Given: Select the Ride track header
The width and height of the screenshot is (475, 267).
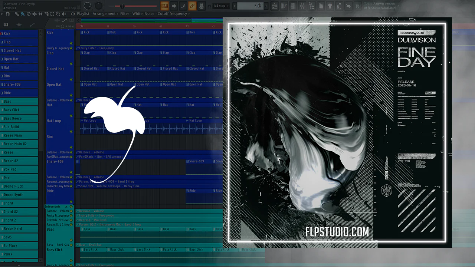Looking at the screenshot, I should pyautogui.click(x=60, y=196).
